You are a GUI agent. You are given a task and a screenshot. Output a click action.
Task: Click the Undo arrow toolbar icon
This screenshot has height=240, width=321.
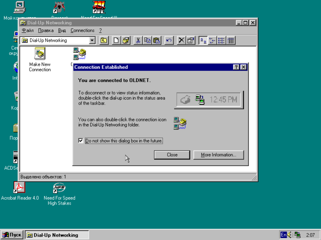pyautogui.click(x=169, y=41)
